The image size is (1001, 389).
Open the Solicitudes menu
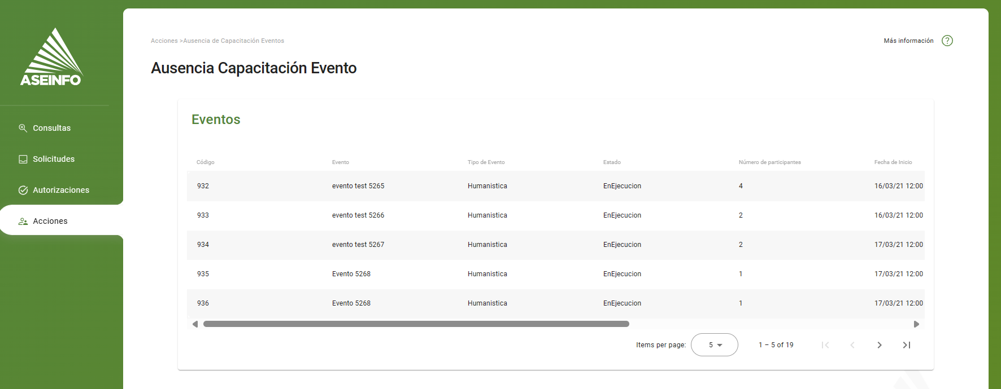(54, 159)
